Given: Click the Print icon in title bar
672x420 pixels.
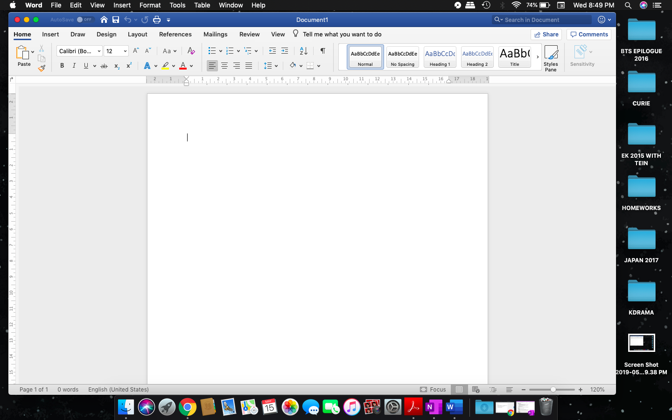Looking at the screenshot, I should point(157,20).
